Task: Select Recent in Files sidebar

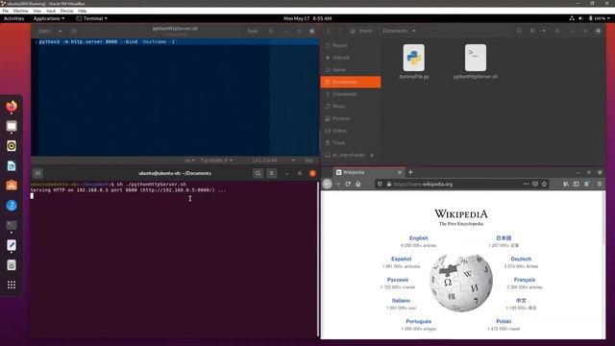Action: [351, 45]
